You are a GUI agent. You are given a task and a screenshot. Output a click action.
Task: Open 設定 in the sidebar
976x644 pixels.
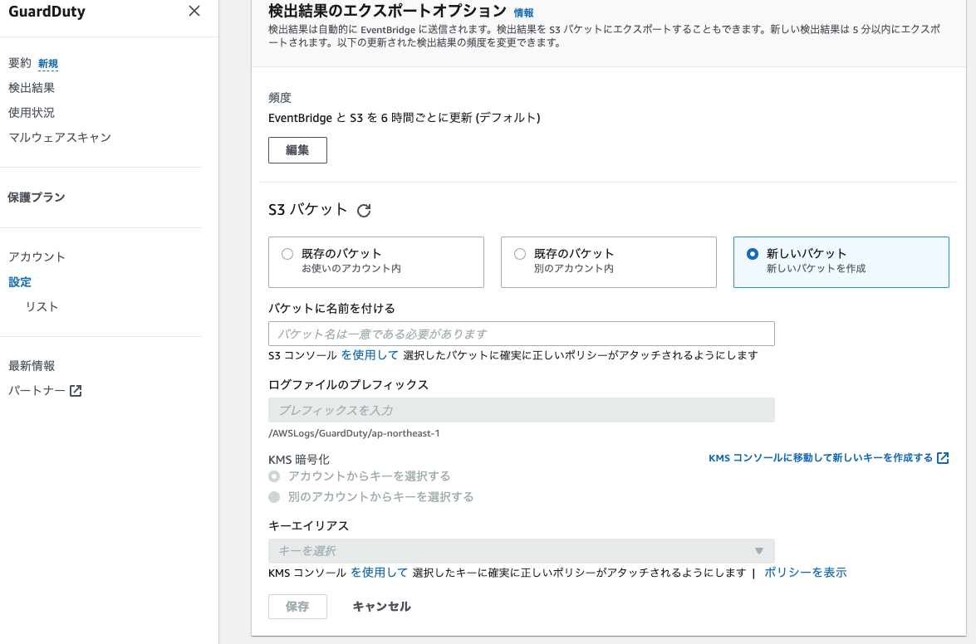coord(20,281)
